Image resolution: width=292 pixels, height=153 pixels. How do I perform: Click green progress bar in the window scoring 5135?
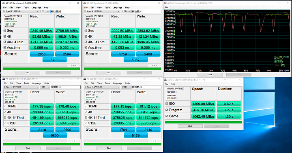(123, 144)
